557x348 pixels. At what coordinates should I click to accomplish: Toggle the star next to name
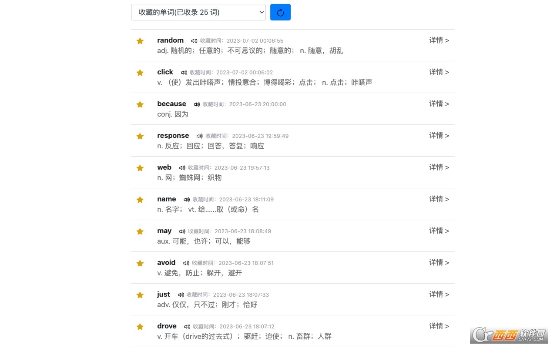pos(140,200)
